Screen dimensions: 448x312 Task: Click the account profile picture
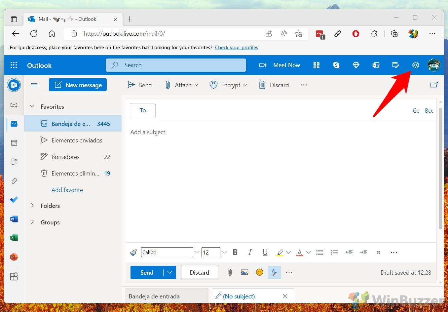pos(434,65)
